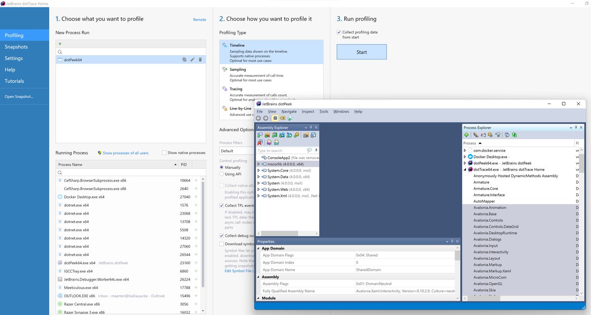Click the Remote link
Viewport: 591px width, 315px height.
pos(199,20)
